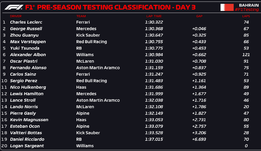This screenshot has width=261, height=151.
Task: Click Oscar Piastri's McLaren team label
Action: [85, 61]
